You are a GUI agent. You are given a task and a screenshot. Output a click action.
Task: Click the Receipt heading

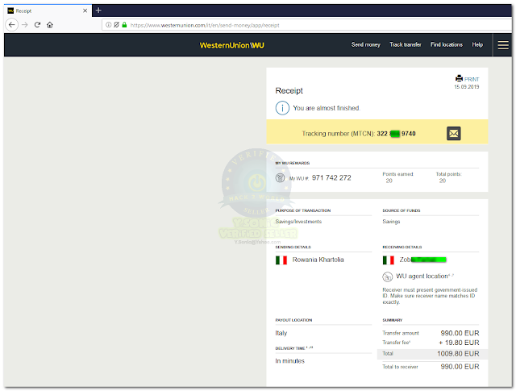pyautogui.click(x=289, y=91)
